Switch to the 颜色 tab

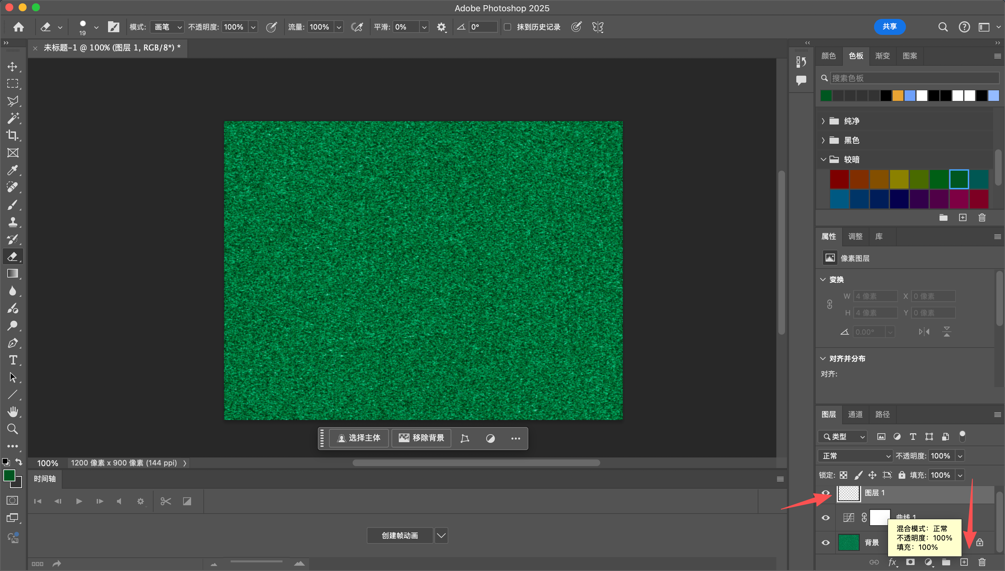(828, 56)
